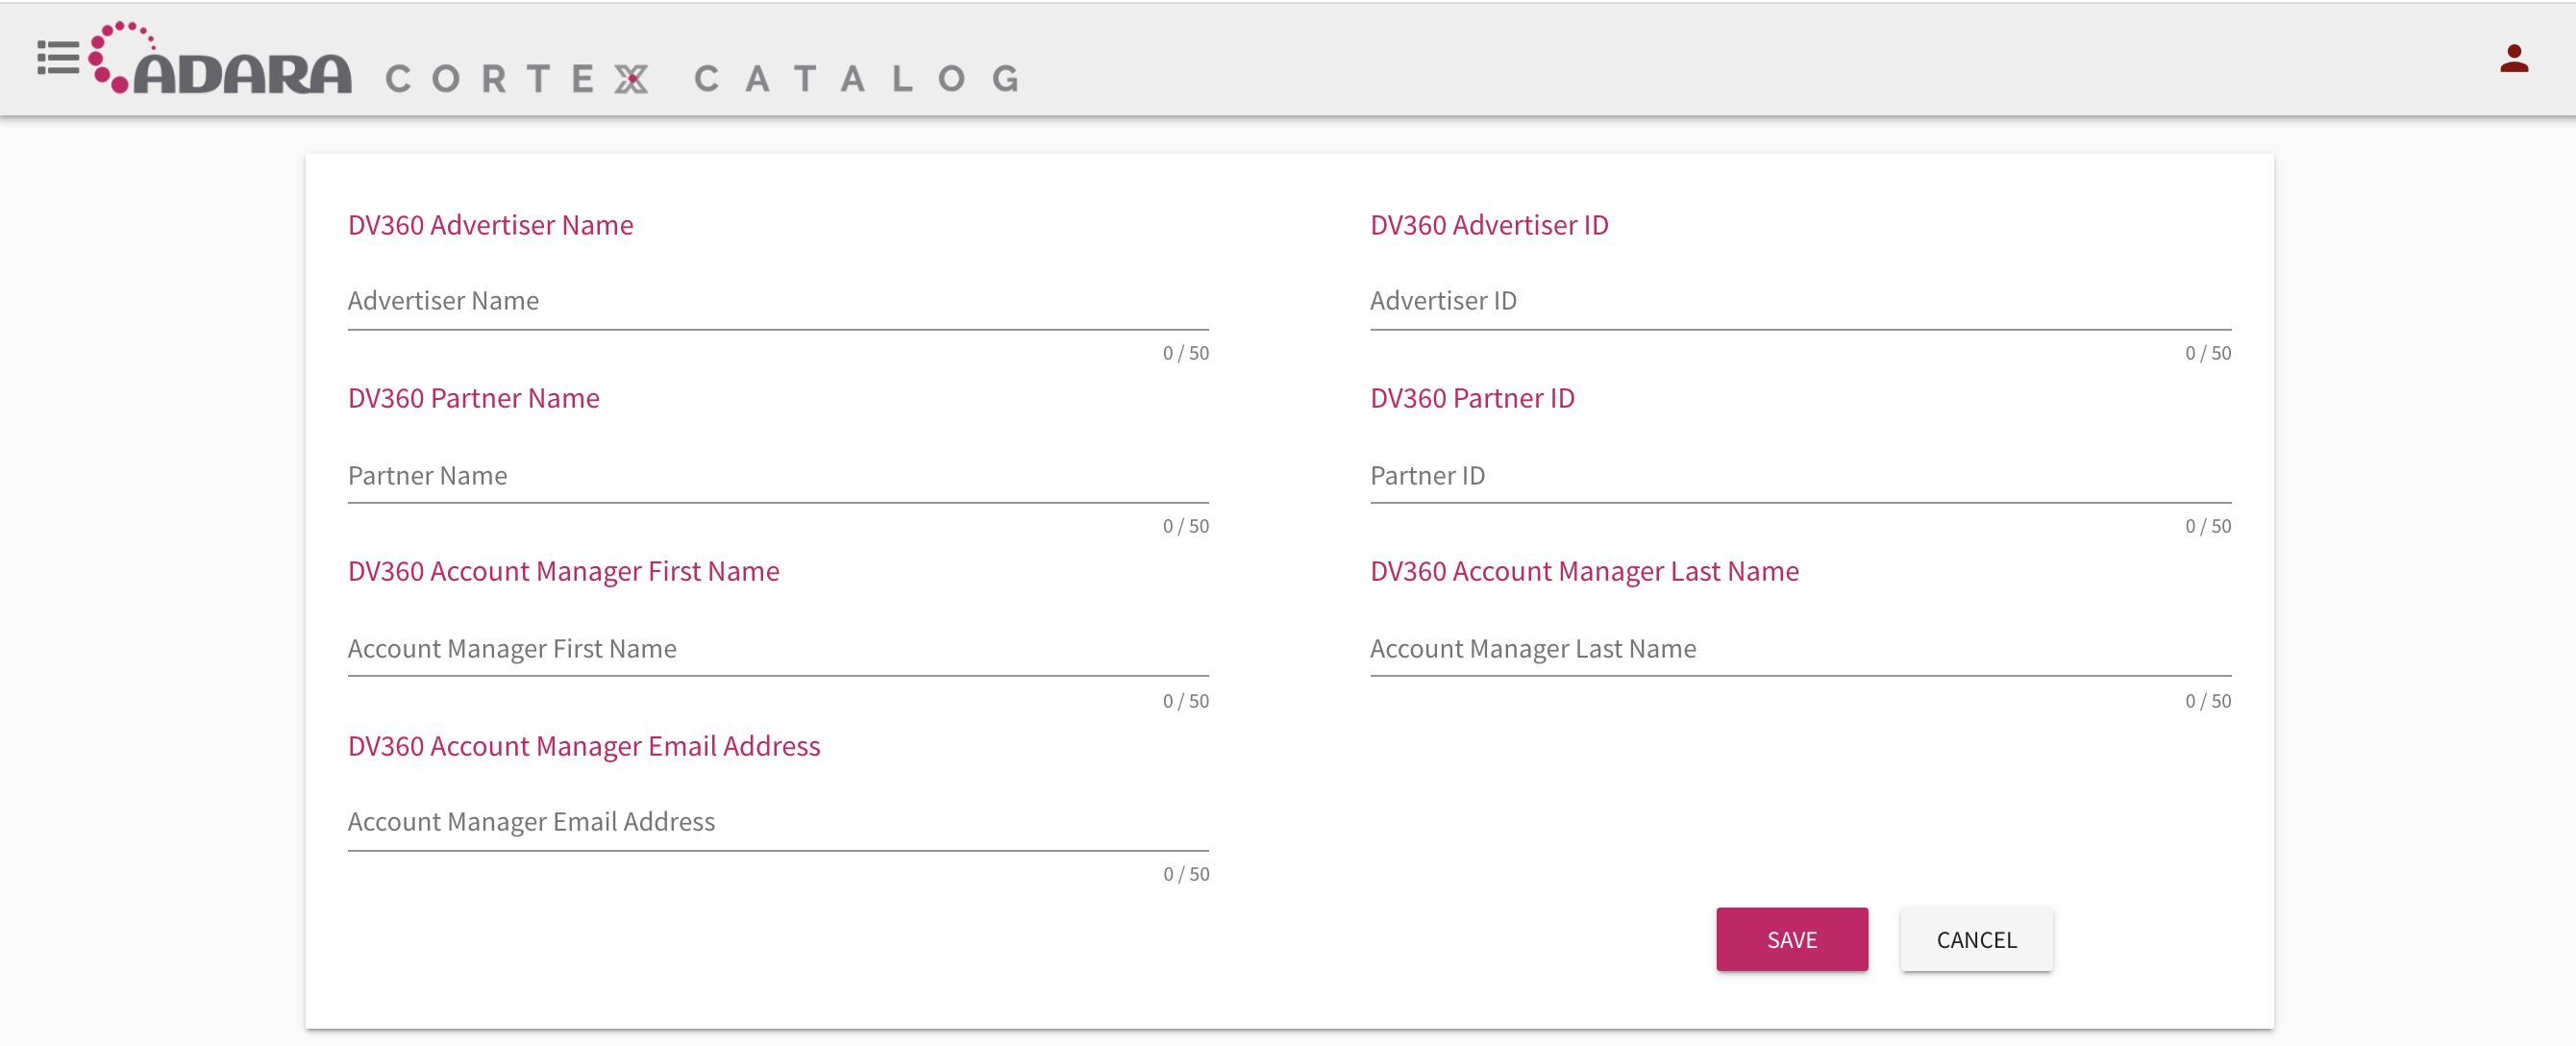
Task: Click the Cortex Catalog title
Action: pyautogui.click(x=702, y=78)
